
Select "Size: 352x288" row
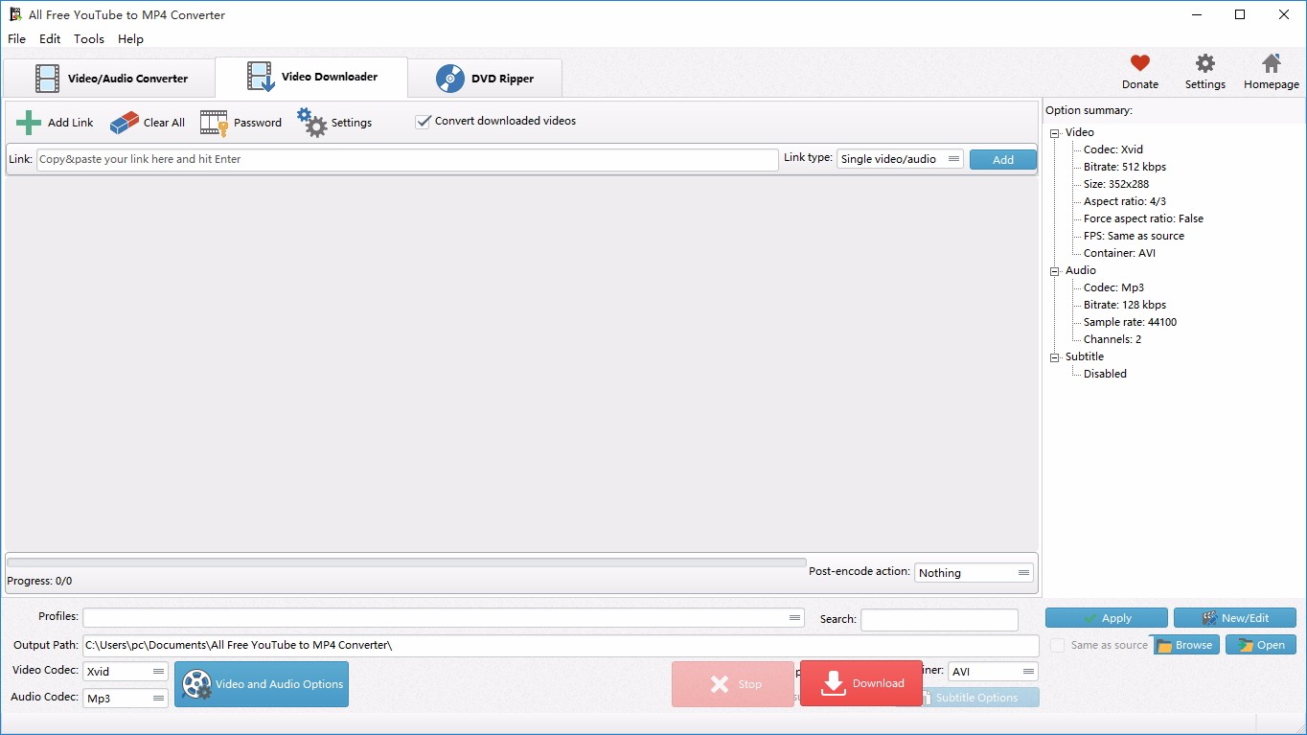(1115, 185)
